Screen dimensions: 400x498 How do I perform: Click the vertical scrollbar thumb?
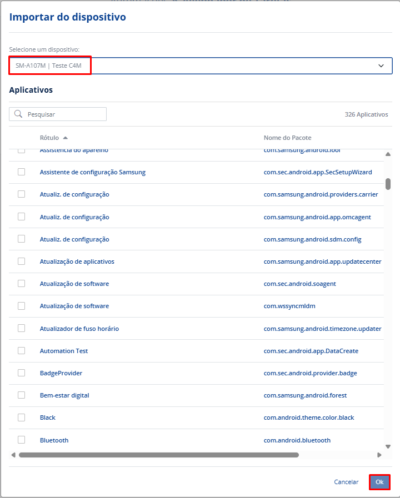click(x=388, y=184)
